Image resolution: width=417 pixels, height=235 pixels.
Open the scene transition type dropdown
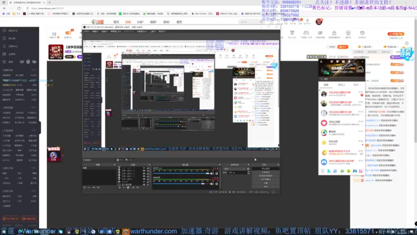coord(234,169)
